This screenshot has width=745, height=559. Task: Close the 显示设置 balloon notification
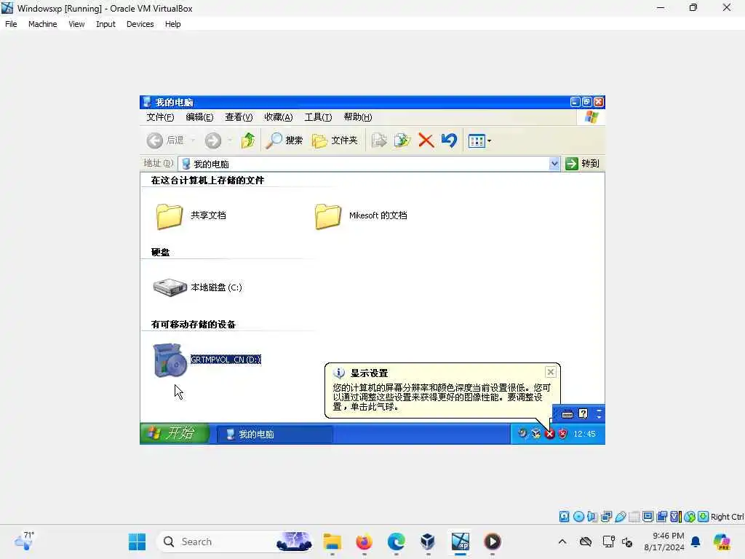(x=550, y=372)
